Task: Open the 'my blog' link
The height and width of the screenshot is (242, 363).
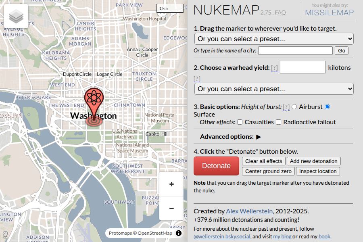Action: pos(282,236)
